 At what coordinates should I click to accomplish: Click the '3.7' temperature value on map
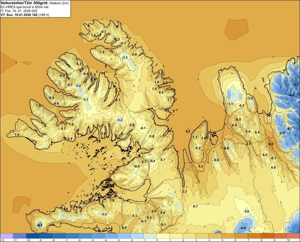pos(185,191)
